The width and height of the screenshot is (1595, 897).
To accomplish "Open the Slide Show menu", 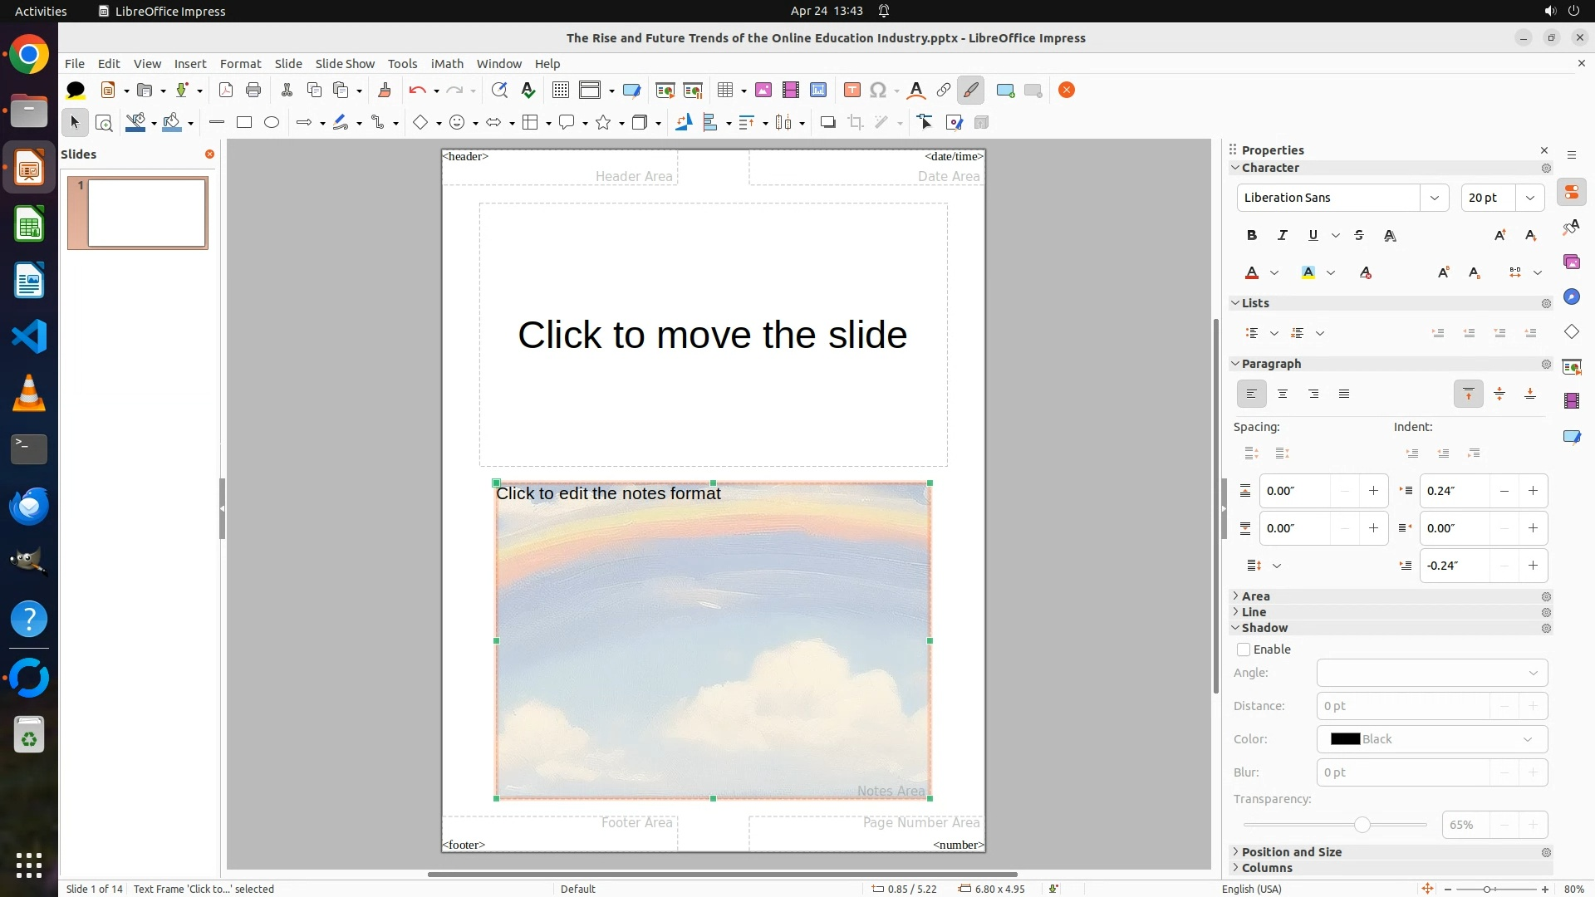I will pyautogui.click(x=345, y=64).
